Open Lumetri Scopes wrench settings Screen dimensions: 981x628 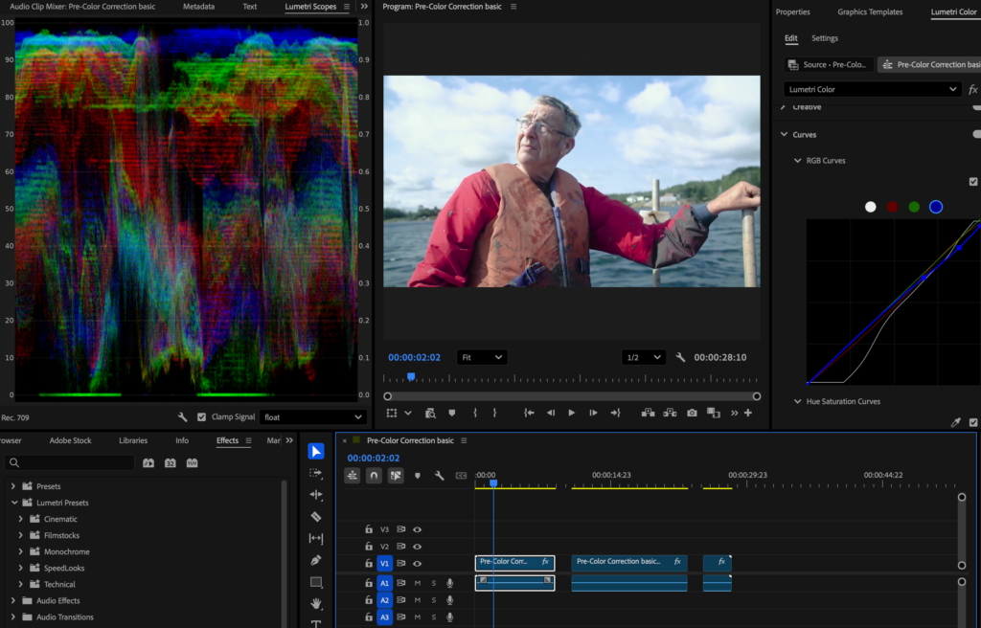(182, 417)
